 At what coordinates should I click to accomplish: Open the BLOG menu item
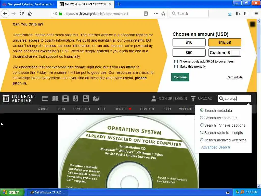click(61, 109)
